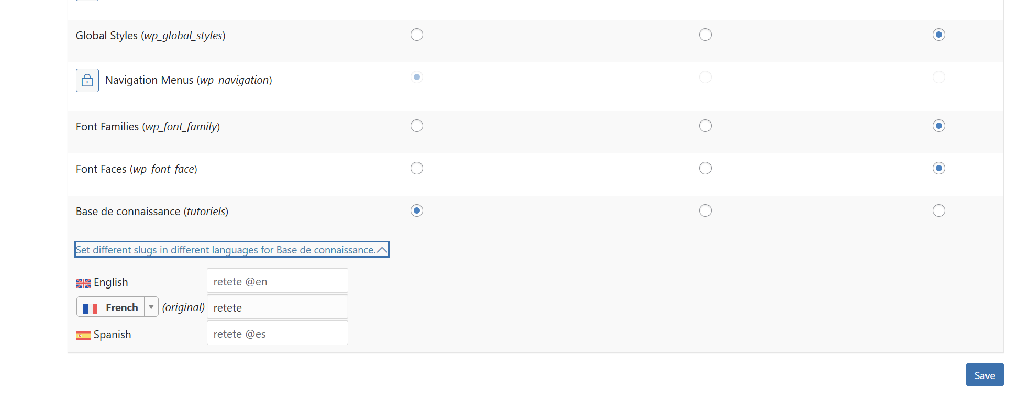
Task: Select middle radio option for Font Faces
Action: 705,168
